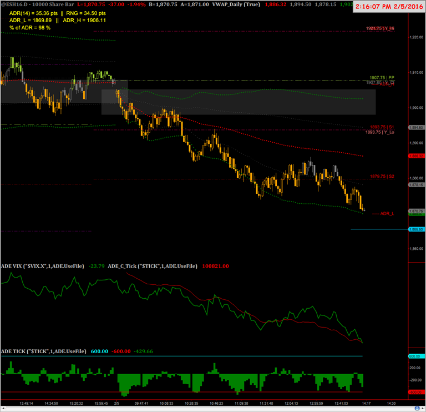The height and width of the screenshot is (412, 426).
Task: Click the 1,910.00 price axis label
Action: (x=417, y=73)
